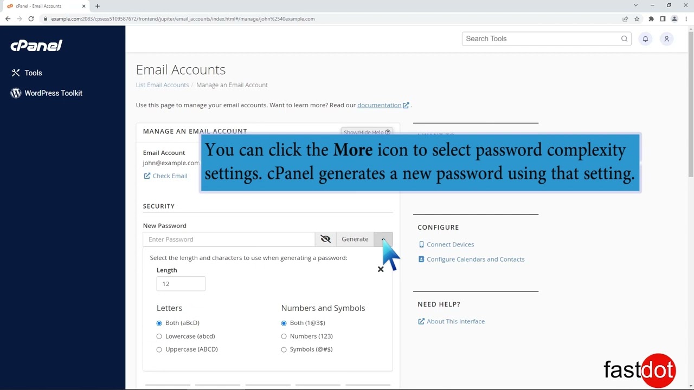Select the Symbols (@#$) option
Viewport: 694px width, 390px height.
click(284, 349)
